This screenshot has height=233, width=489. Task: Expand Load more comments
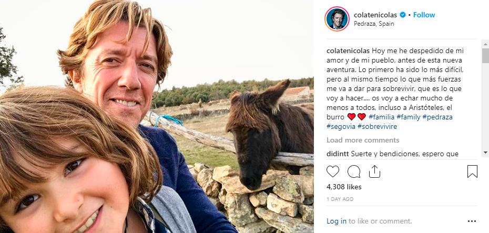pyautogui.click(x=363, y=140)
